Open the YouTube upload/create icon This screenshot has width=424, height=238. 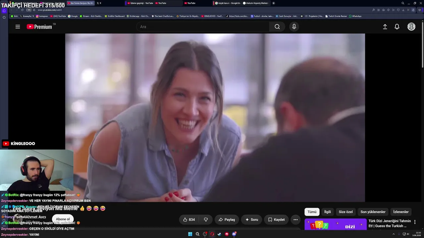[385, 27]
